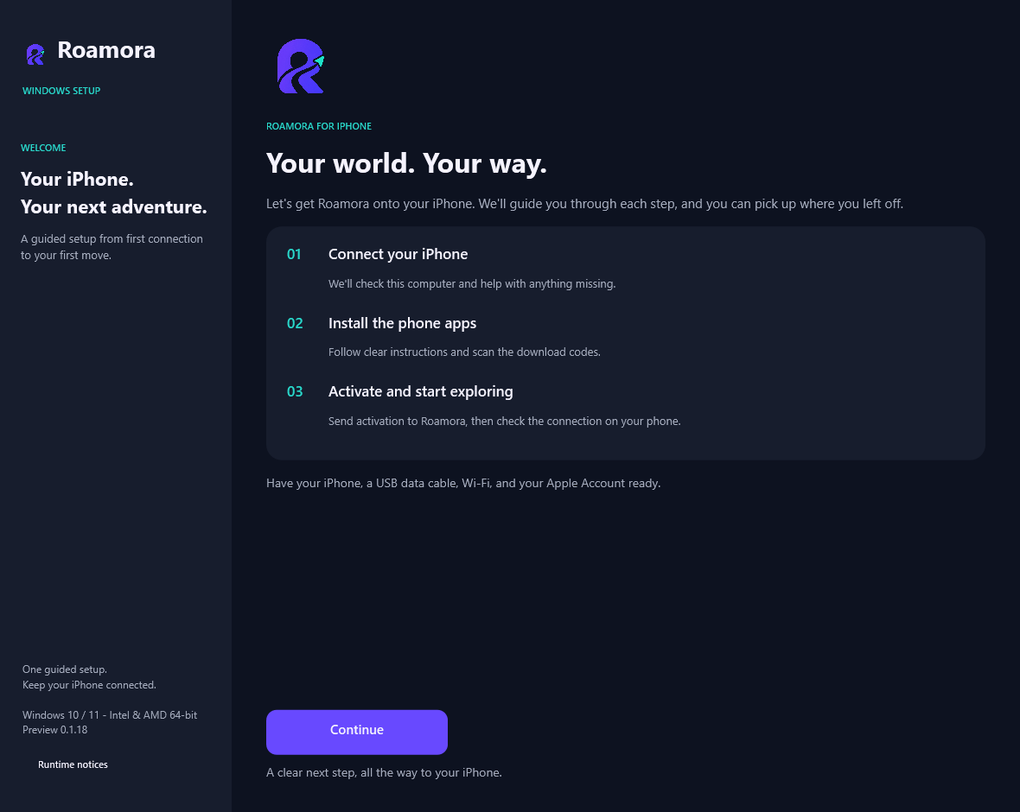This screenshot has height=812, width=1020.
Task: Click 'A clear next step' caption below Continue
Action: pyautogui.click(x=384, y=772)
